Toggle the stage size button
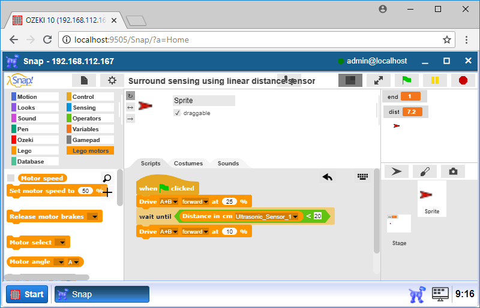Viewport: 480px width, 308px height. tap(350, 80)
